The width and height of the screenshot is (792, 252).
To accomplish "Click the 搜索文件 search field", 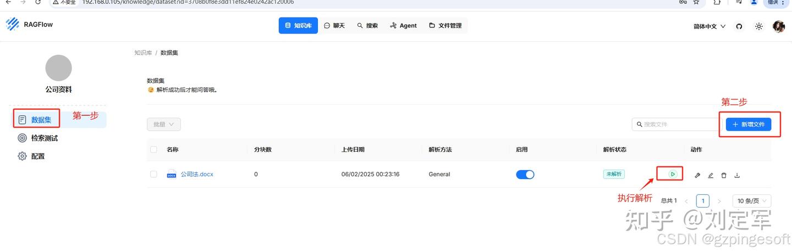I will [676, 125].
